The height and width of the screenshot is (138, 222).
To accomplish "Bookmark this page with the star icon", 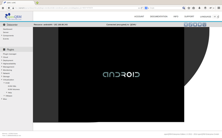I will (x=189, y=8).
